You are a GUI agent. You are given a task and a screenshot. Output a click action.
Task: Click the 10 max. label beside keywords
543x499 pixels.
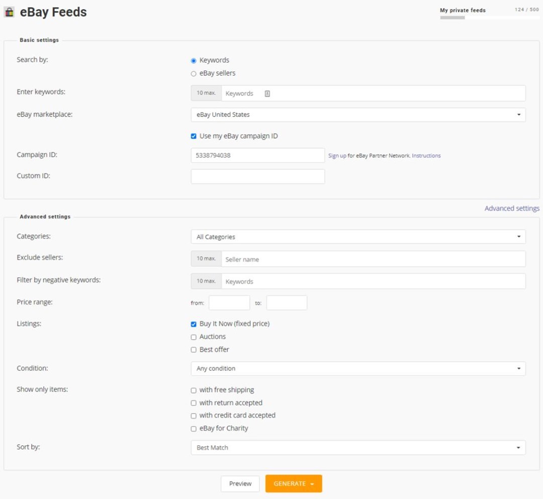206,93
